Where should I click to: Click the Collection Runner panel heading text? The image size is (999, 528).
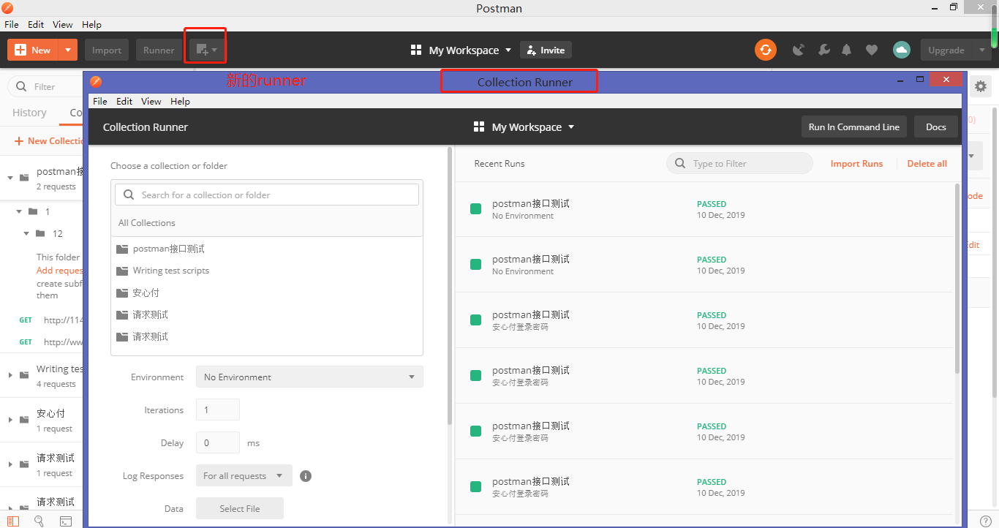(146, 127)
